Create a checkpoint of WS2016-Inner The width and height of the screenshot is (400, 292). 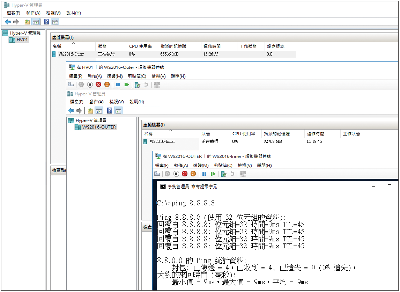[224, 174]
